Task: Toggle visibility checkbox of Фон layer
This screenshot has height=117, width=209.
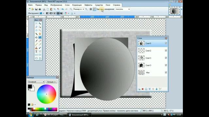Action: [166, 72]
